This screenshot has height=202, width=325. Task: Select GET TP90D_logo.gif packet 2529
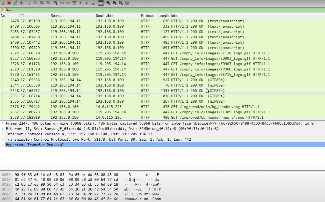click(x=162, y=69)
